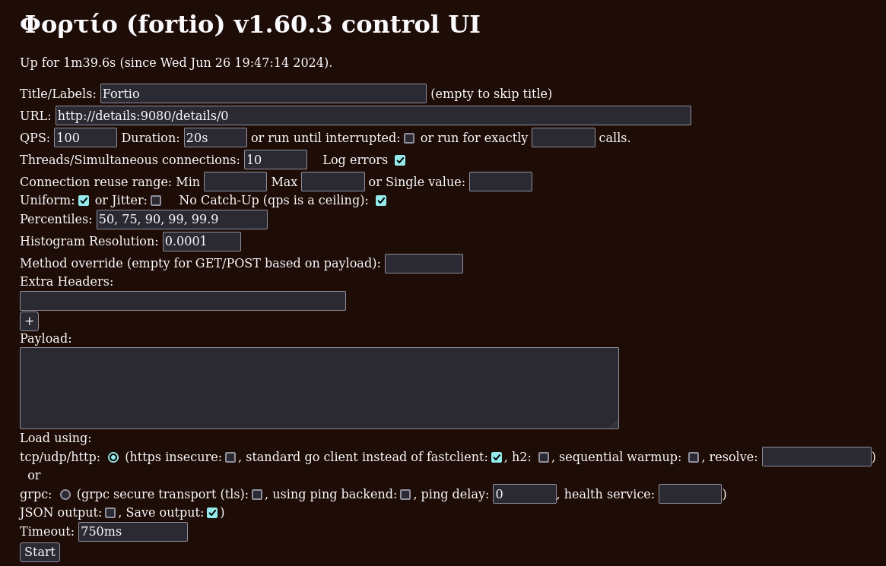Enable the h2 checkbox
886x566 pixels.
[x=544, y=457]
